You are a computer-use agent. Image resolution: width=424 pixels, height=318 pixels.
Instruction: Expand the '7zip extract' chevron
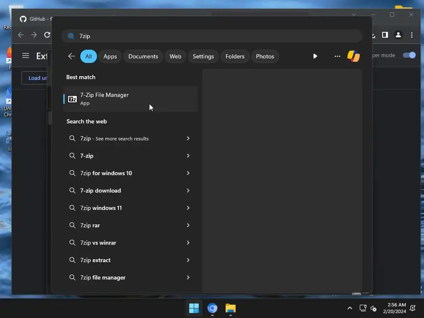188,260
